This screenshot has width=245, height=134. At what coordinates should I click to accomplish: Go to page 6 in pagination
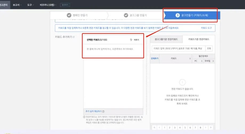[x=190, y=127]
